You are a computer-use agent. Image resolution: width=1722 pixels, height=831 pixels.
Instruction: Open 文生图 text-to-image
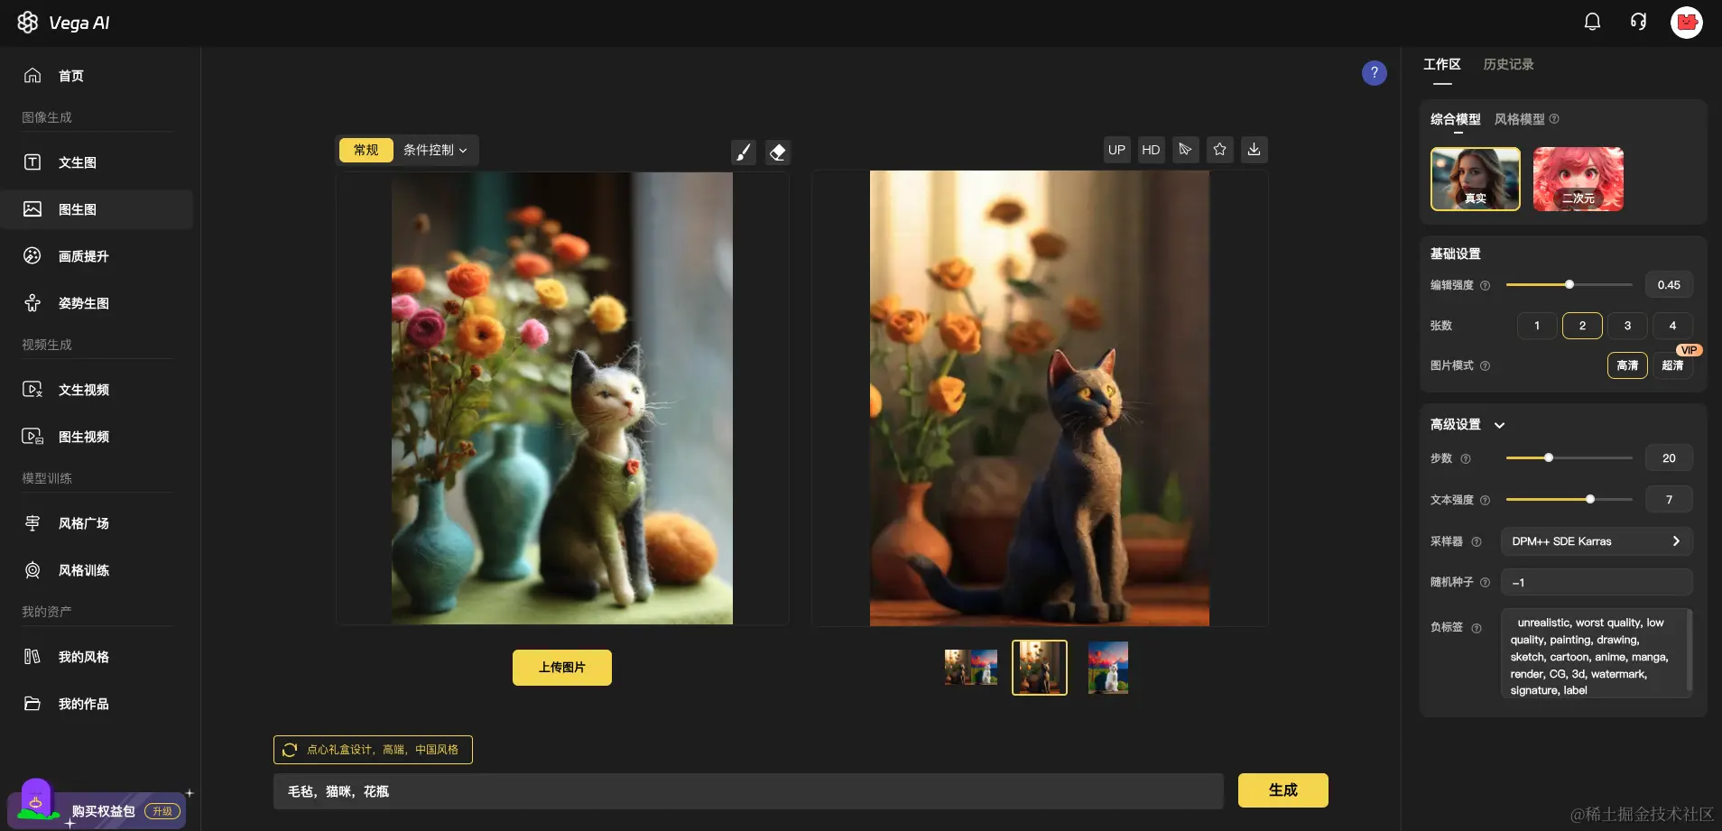tap(97, 162)
